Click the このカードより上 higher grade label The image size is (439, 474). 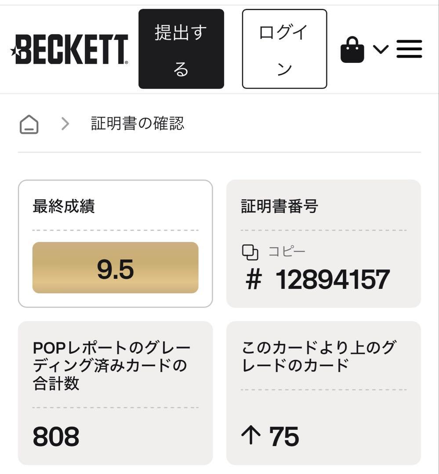tap(319, 356)
